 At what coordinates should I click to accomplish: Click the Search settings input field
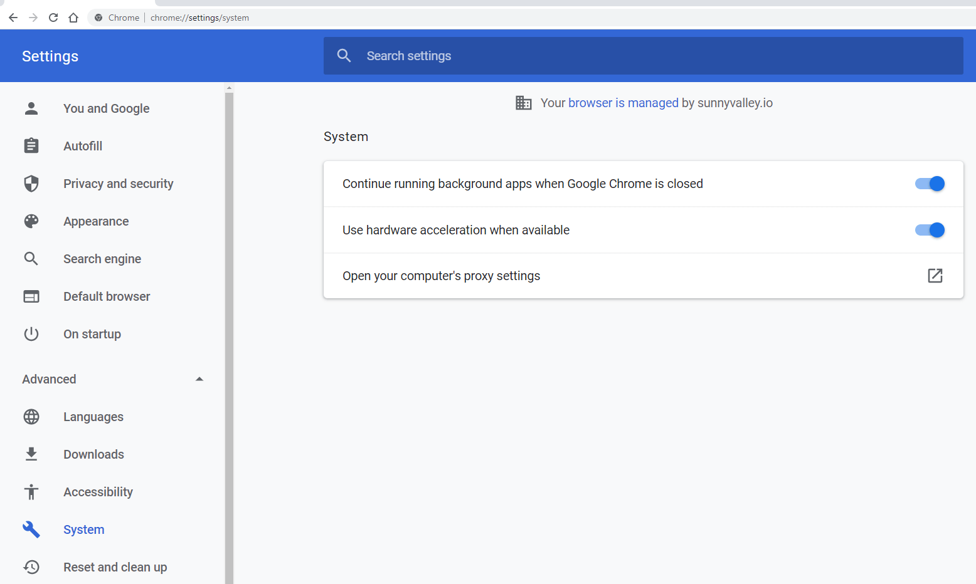652,56
